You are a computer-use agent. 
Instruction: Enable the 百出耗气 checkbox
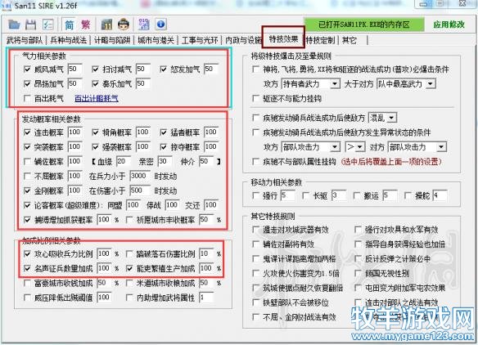coord(27,98)
